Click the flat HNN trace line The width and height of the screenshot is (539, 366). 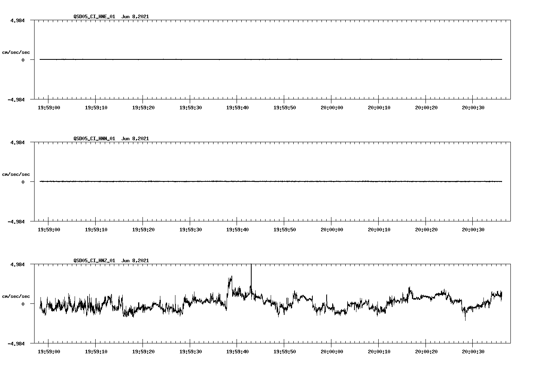271,181
